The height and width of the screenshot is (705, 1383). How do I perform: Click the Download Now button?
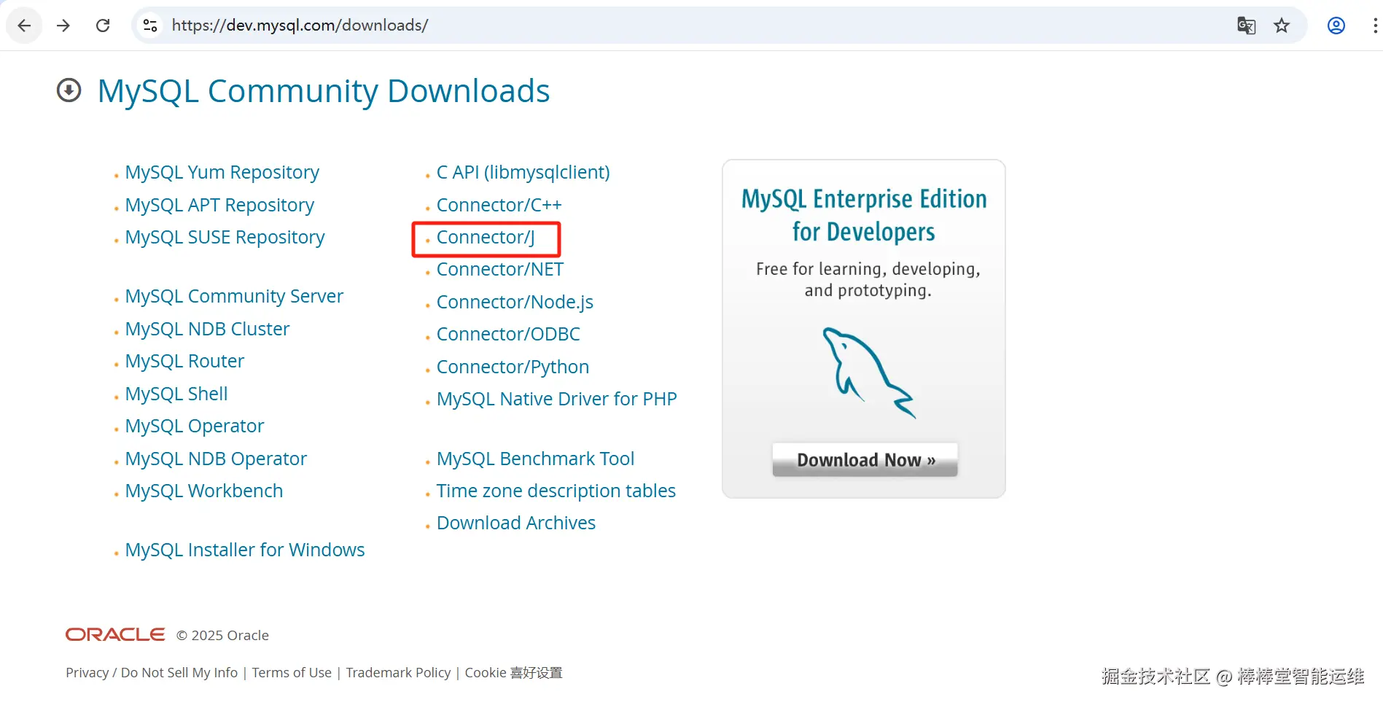pos(865,460)
